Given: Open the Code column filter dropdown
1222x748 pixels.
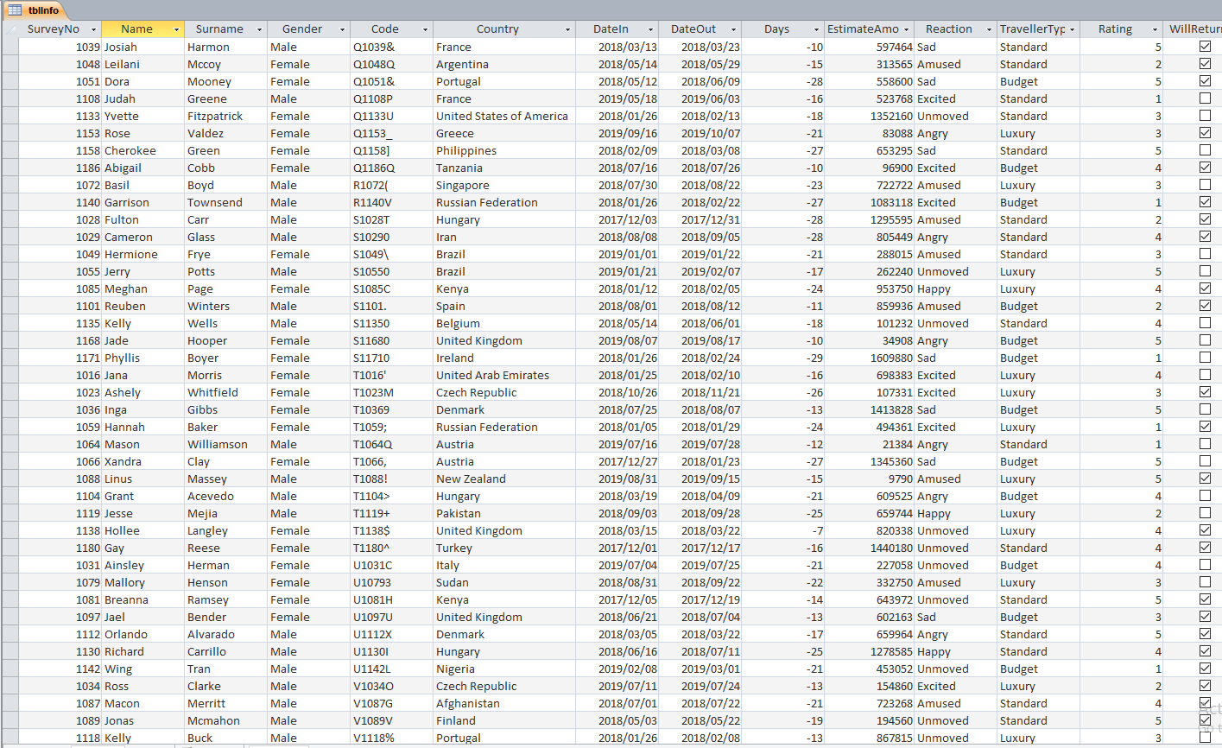Looking at the screenshot, I should click(425, 29).
